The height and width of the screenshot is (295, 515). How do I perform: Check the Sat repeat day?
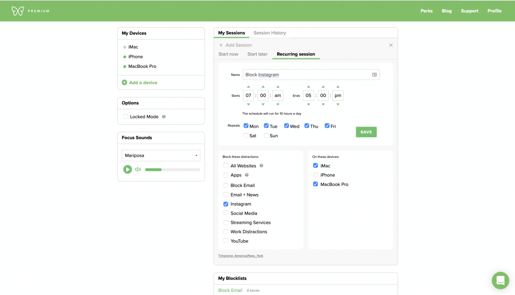click(x=246, y=136)
